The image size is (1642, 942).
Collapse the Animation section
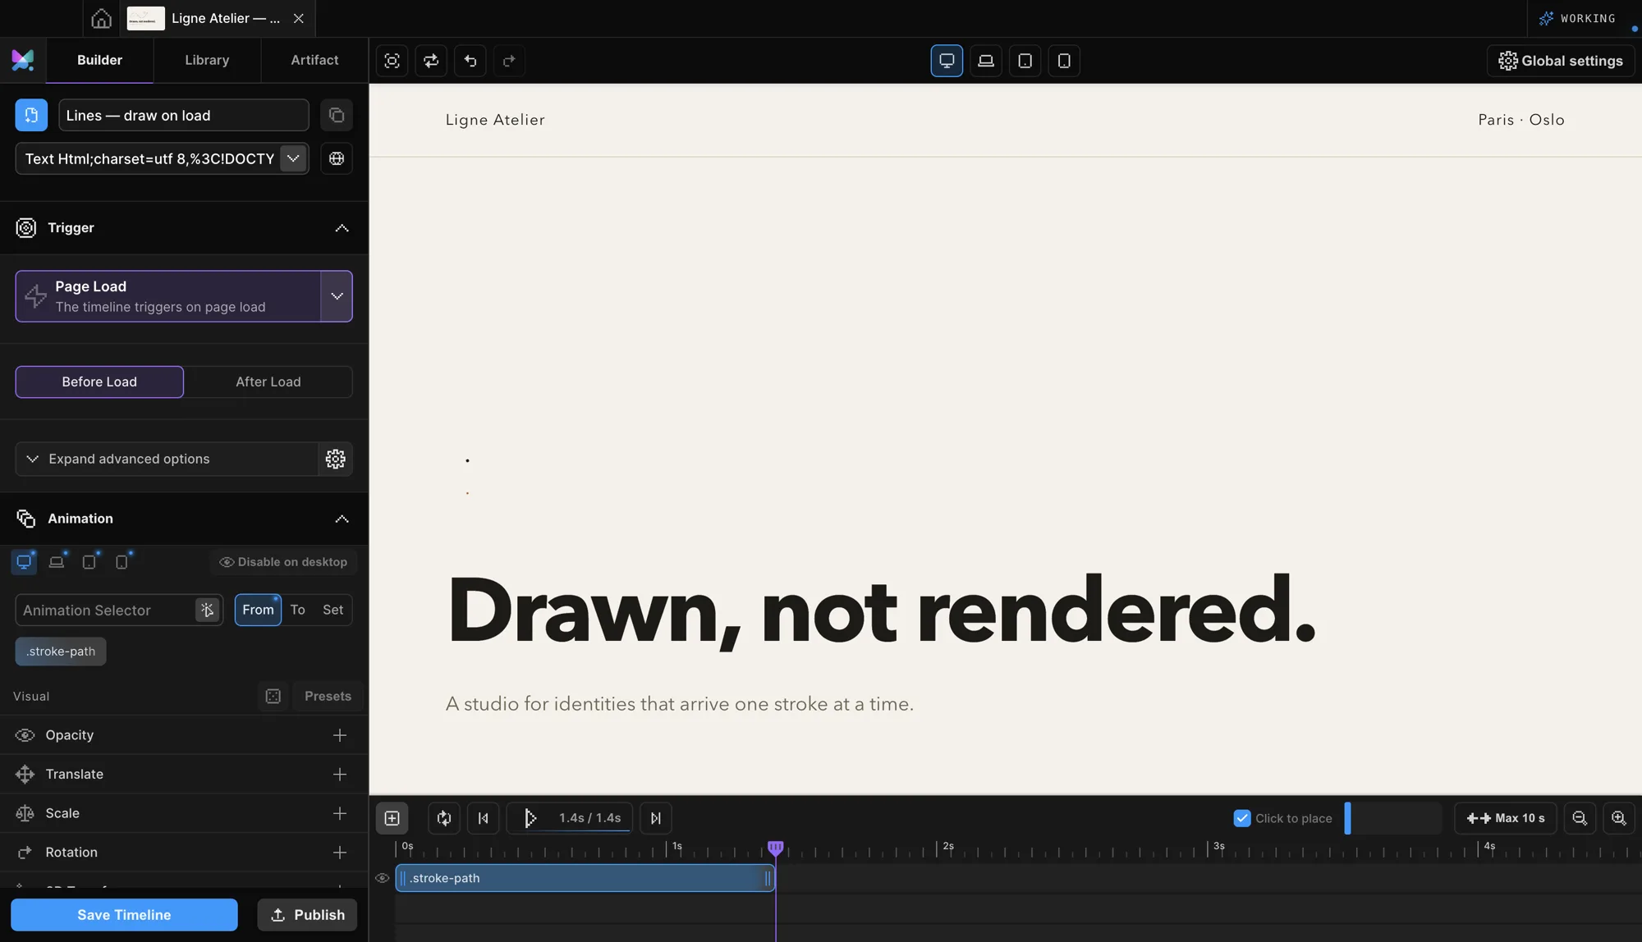point(342,519)
